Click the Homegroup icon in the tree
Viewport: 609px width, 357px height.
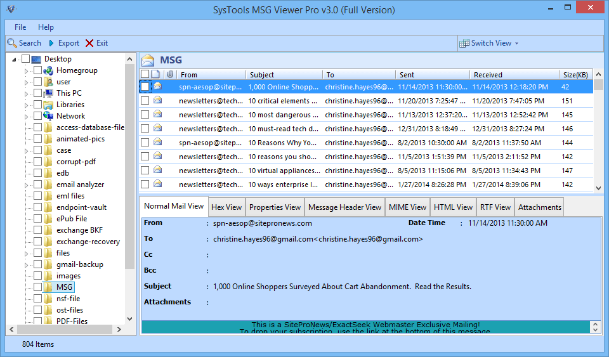click(48, 70)
